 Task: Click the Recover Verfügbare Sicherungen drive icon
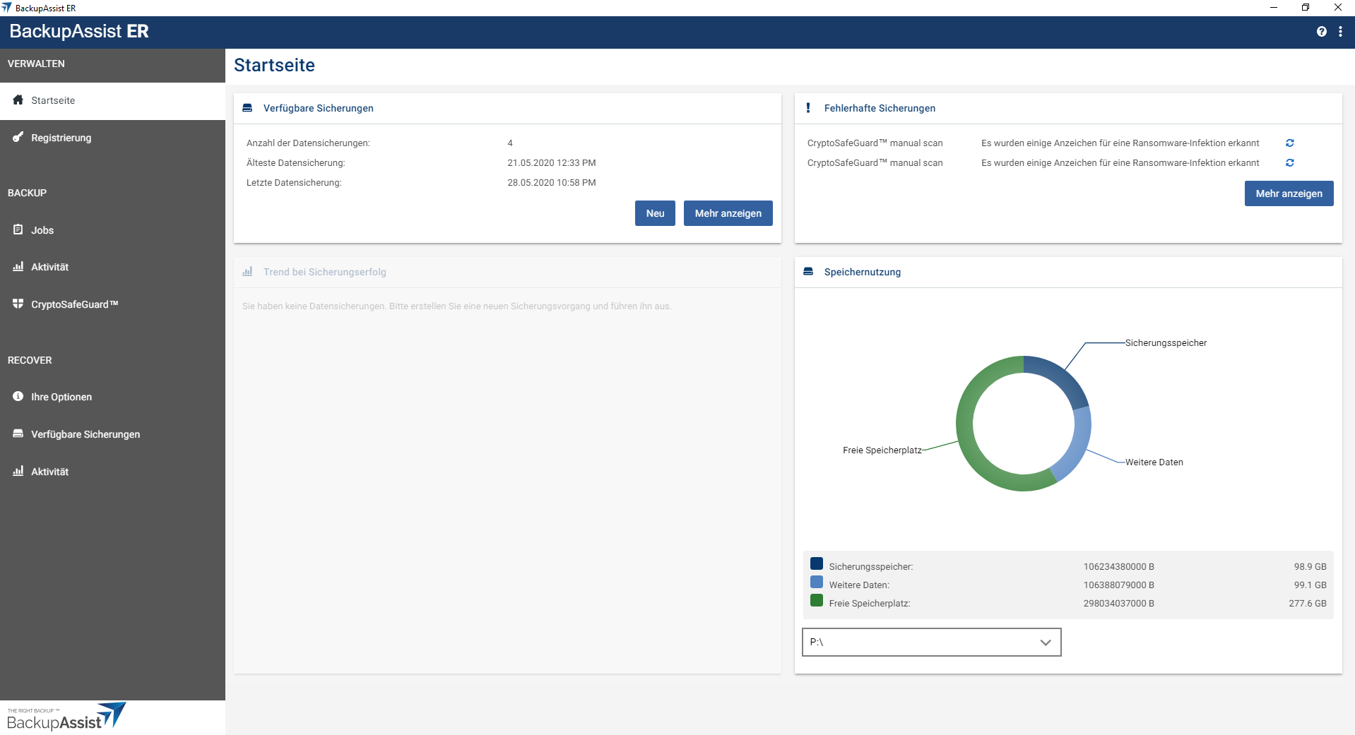tap(18, 434)
